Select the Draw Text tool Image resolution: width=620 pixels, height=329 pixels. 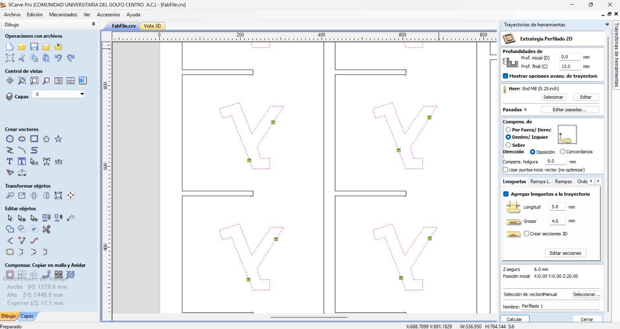pos(10,162)
